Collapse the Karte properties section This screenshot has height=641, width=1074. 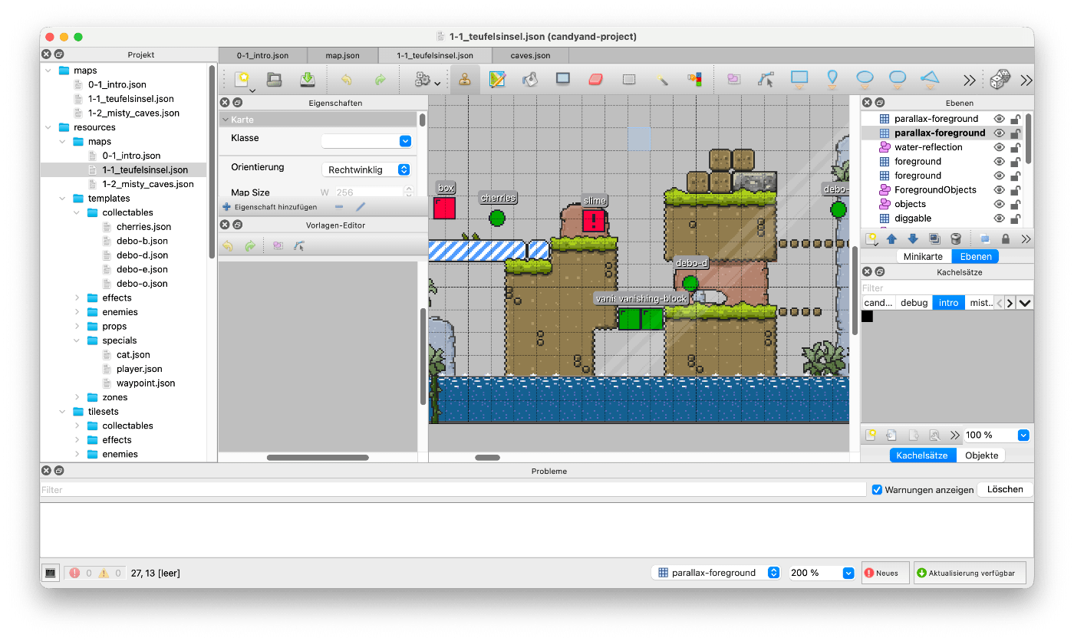pyautogui.click(x=226, y=120)
